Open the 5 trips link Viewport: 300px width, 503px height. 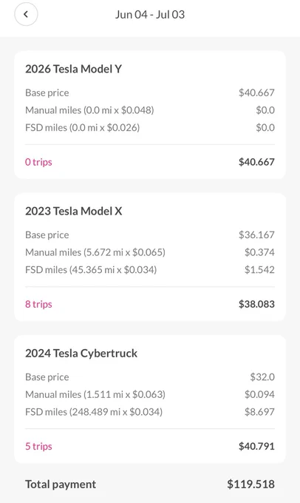click(38, 446)
